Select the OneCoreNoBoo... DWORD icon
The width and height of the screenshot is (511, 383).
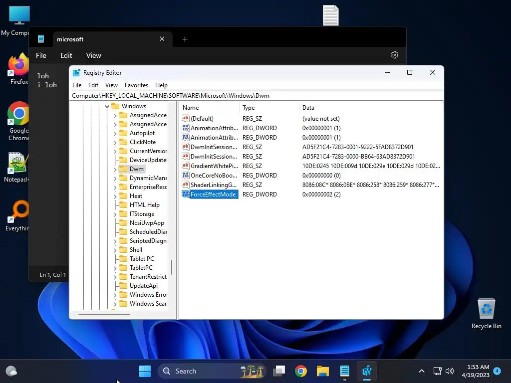186,175
